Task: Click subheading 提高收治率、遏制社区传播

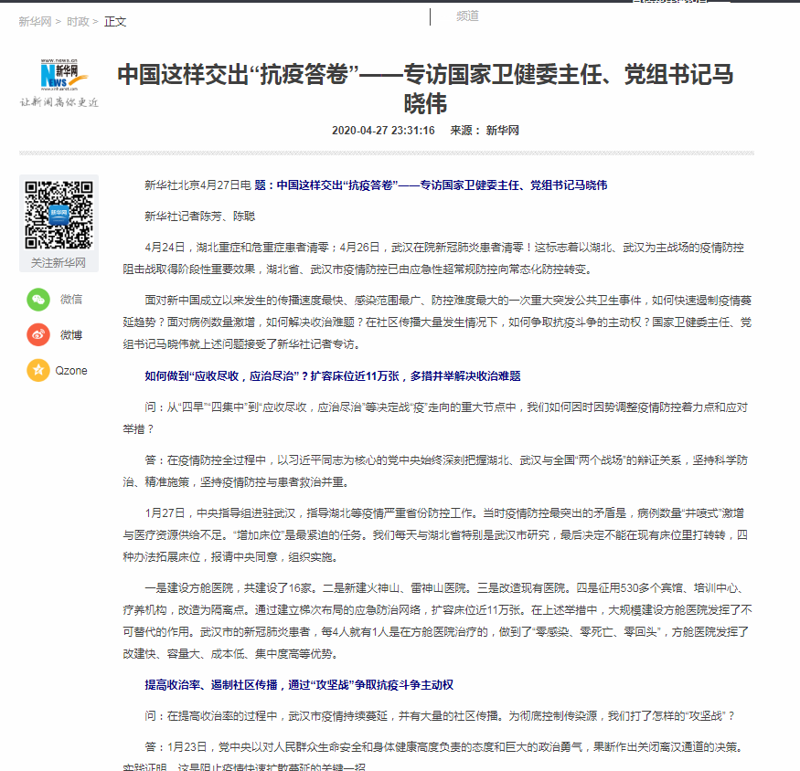Action: tap(299, 685)
